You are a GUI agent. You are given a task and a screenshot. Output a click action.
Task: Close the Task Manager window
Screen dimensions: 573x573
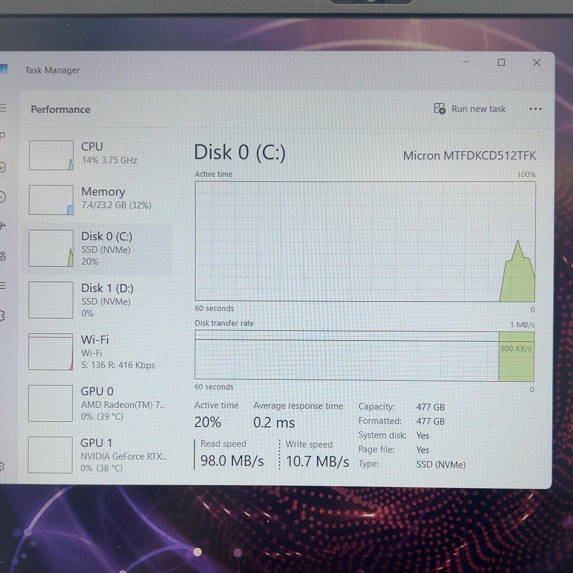coord(537,62)
